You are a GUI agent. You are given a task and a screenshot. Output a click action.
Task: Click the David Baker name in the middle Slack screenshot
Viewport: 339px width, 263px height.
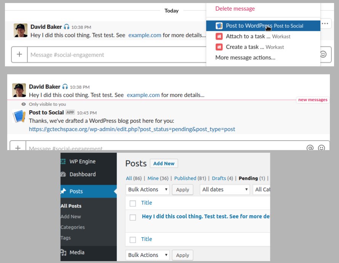(x=45, y=87)
